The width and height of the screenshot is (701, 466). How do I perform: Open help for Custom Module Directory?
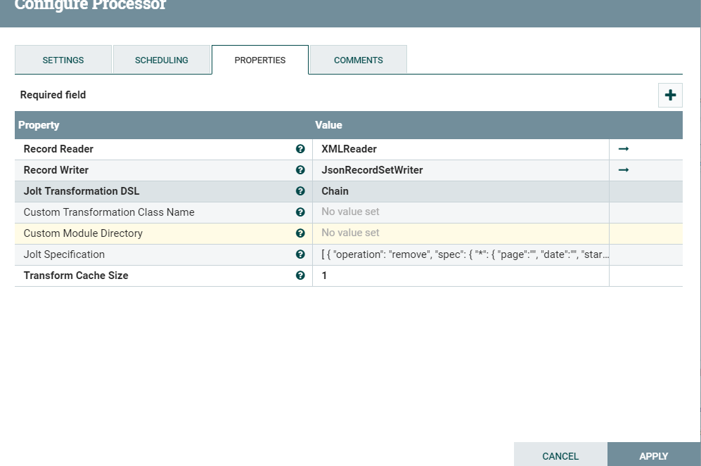[300, 233]
